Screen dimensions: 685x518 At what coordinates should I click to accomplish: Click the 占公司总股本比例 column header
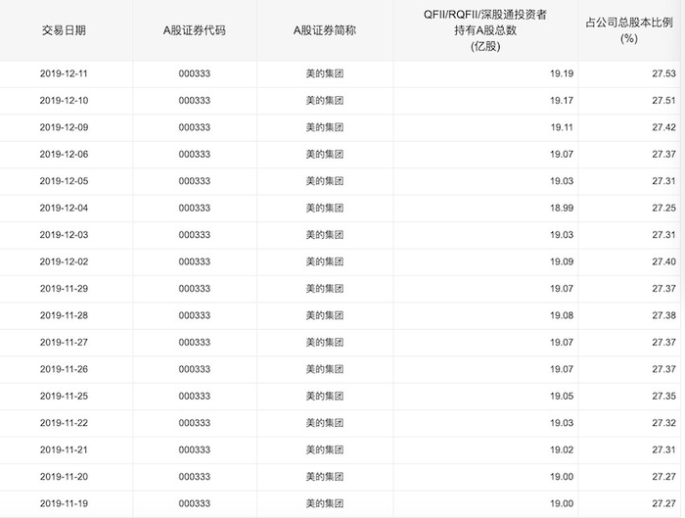629,30
